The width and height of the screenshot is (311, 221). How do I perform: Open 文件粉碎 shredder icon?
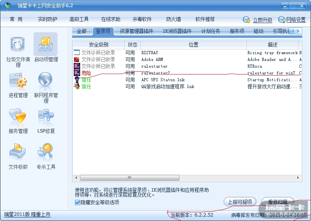point(18,151)
